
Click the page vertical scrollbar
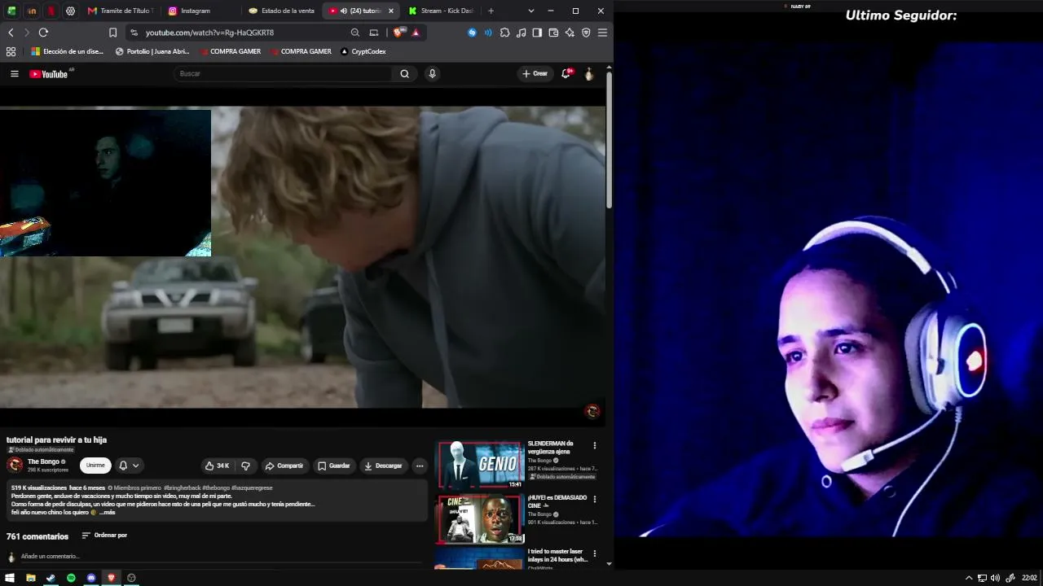(x=609, y=138)
